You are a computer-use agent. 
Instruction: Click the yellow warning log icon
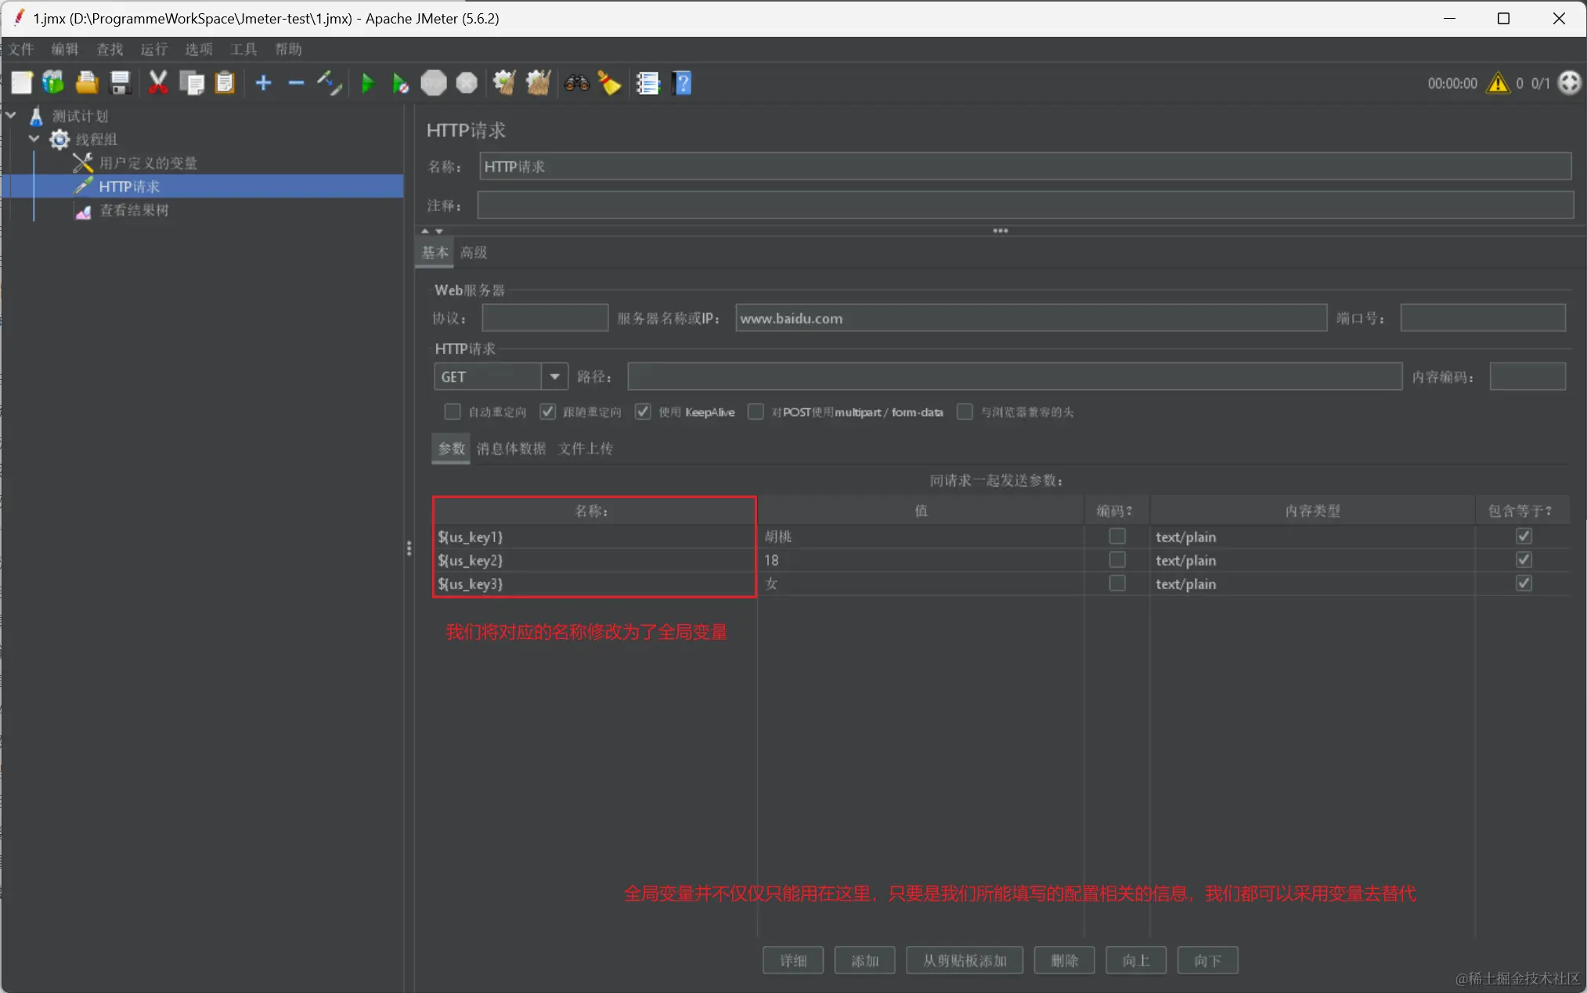(x=1497, y=83)
